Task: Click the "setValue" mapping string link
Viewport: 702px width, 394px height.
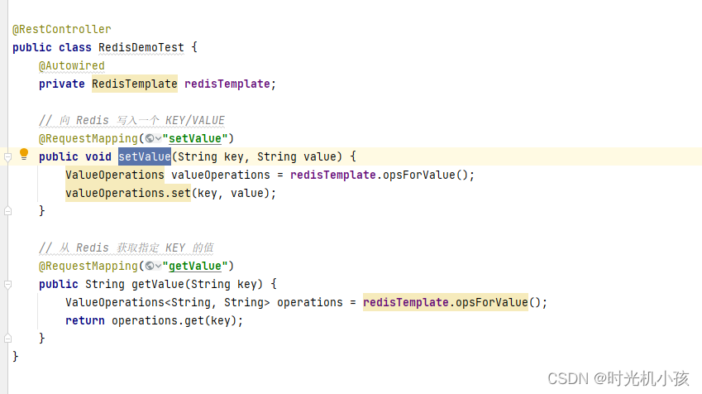Action: 195,138
